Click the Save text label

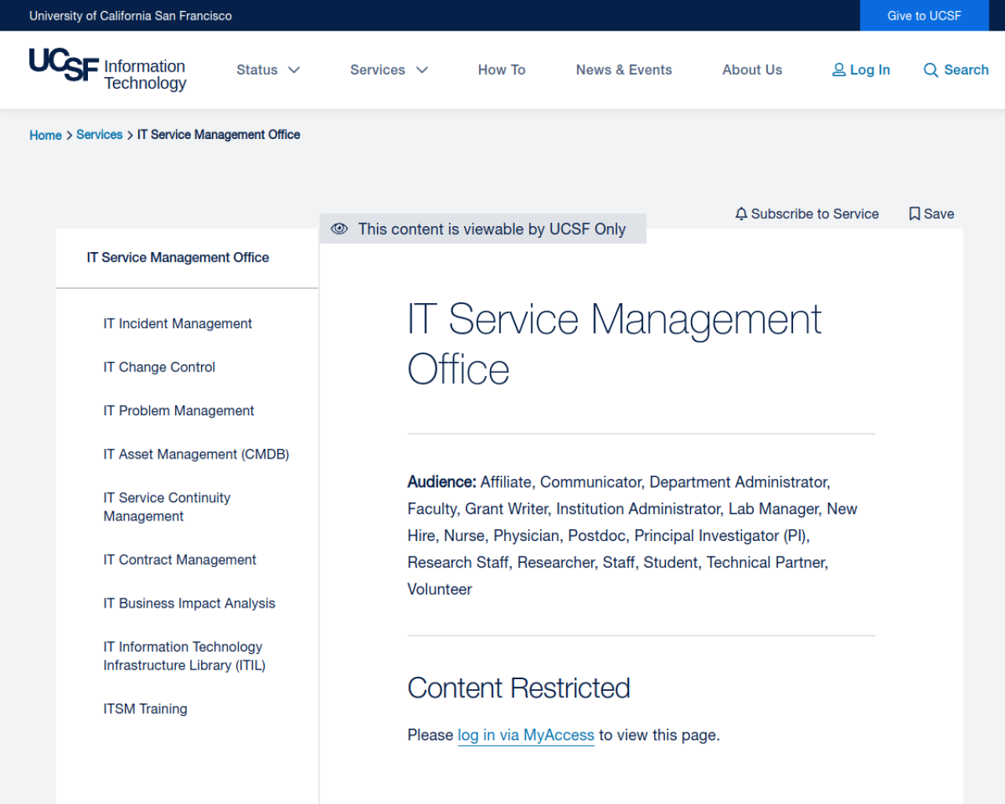[x=939, y=214]
